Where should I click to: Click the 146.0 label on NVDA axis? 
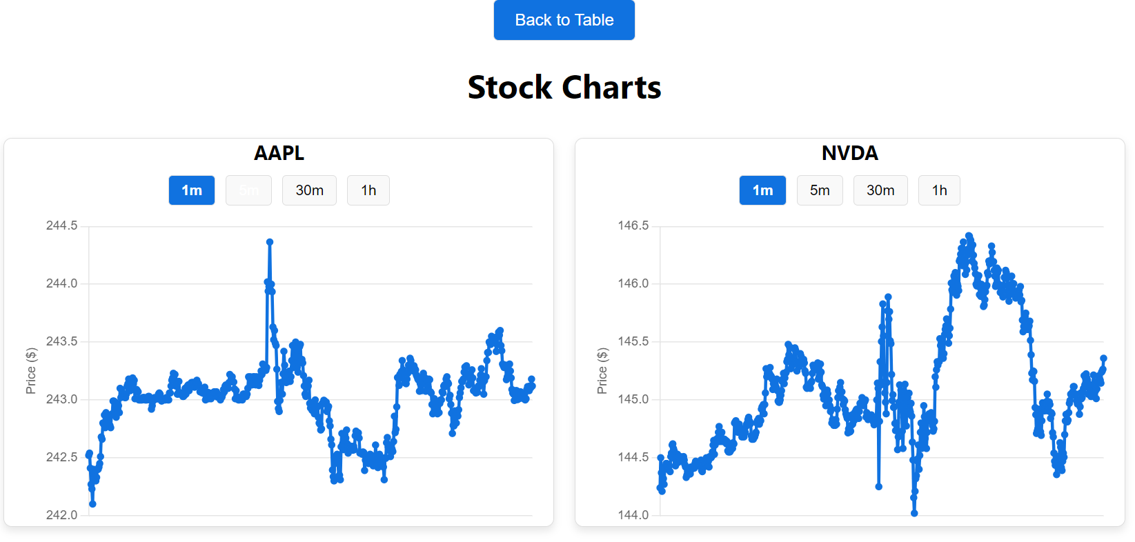(x=633, y=283)
